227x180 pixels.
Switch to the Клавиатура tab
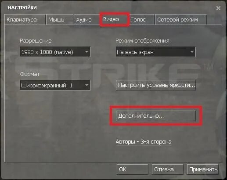point(25,20)
